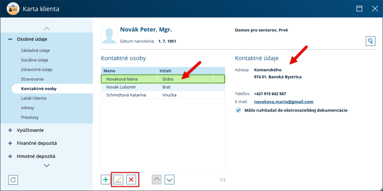Viewport: 383px width, 191px height.
Task: Click the add contact person plus icon
Action: point(106,180)
